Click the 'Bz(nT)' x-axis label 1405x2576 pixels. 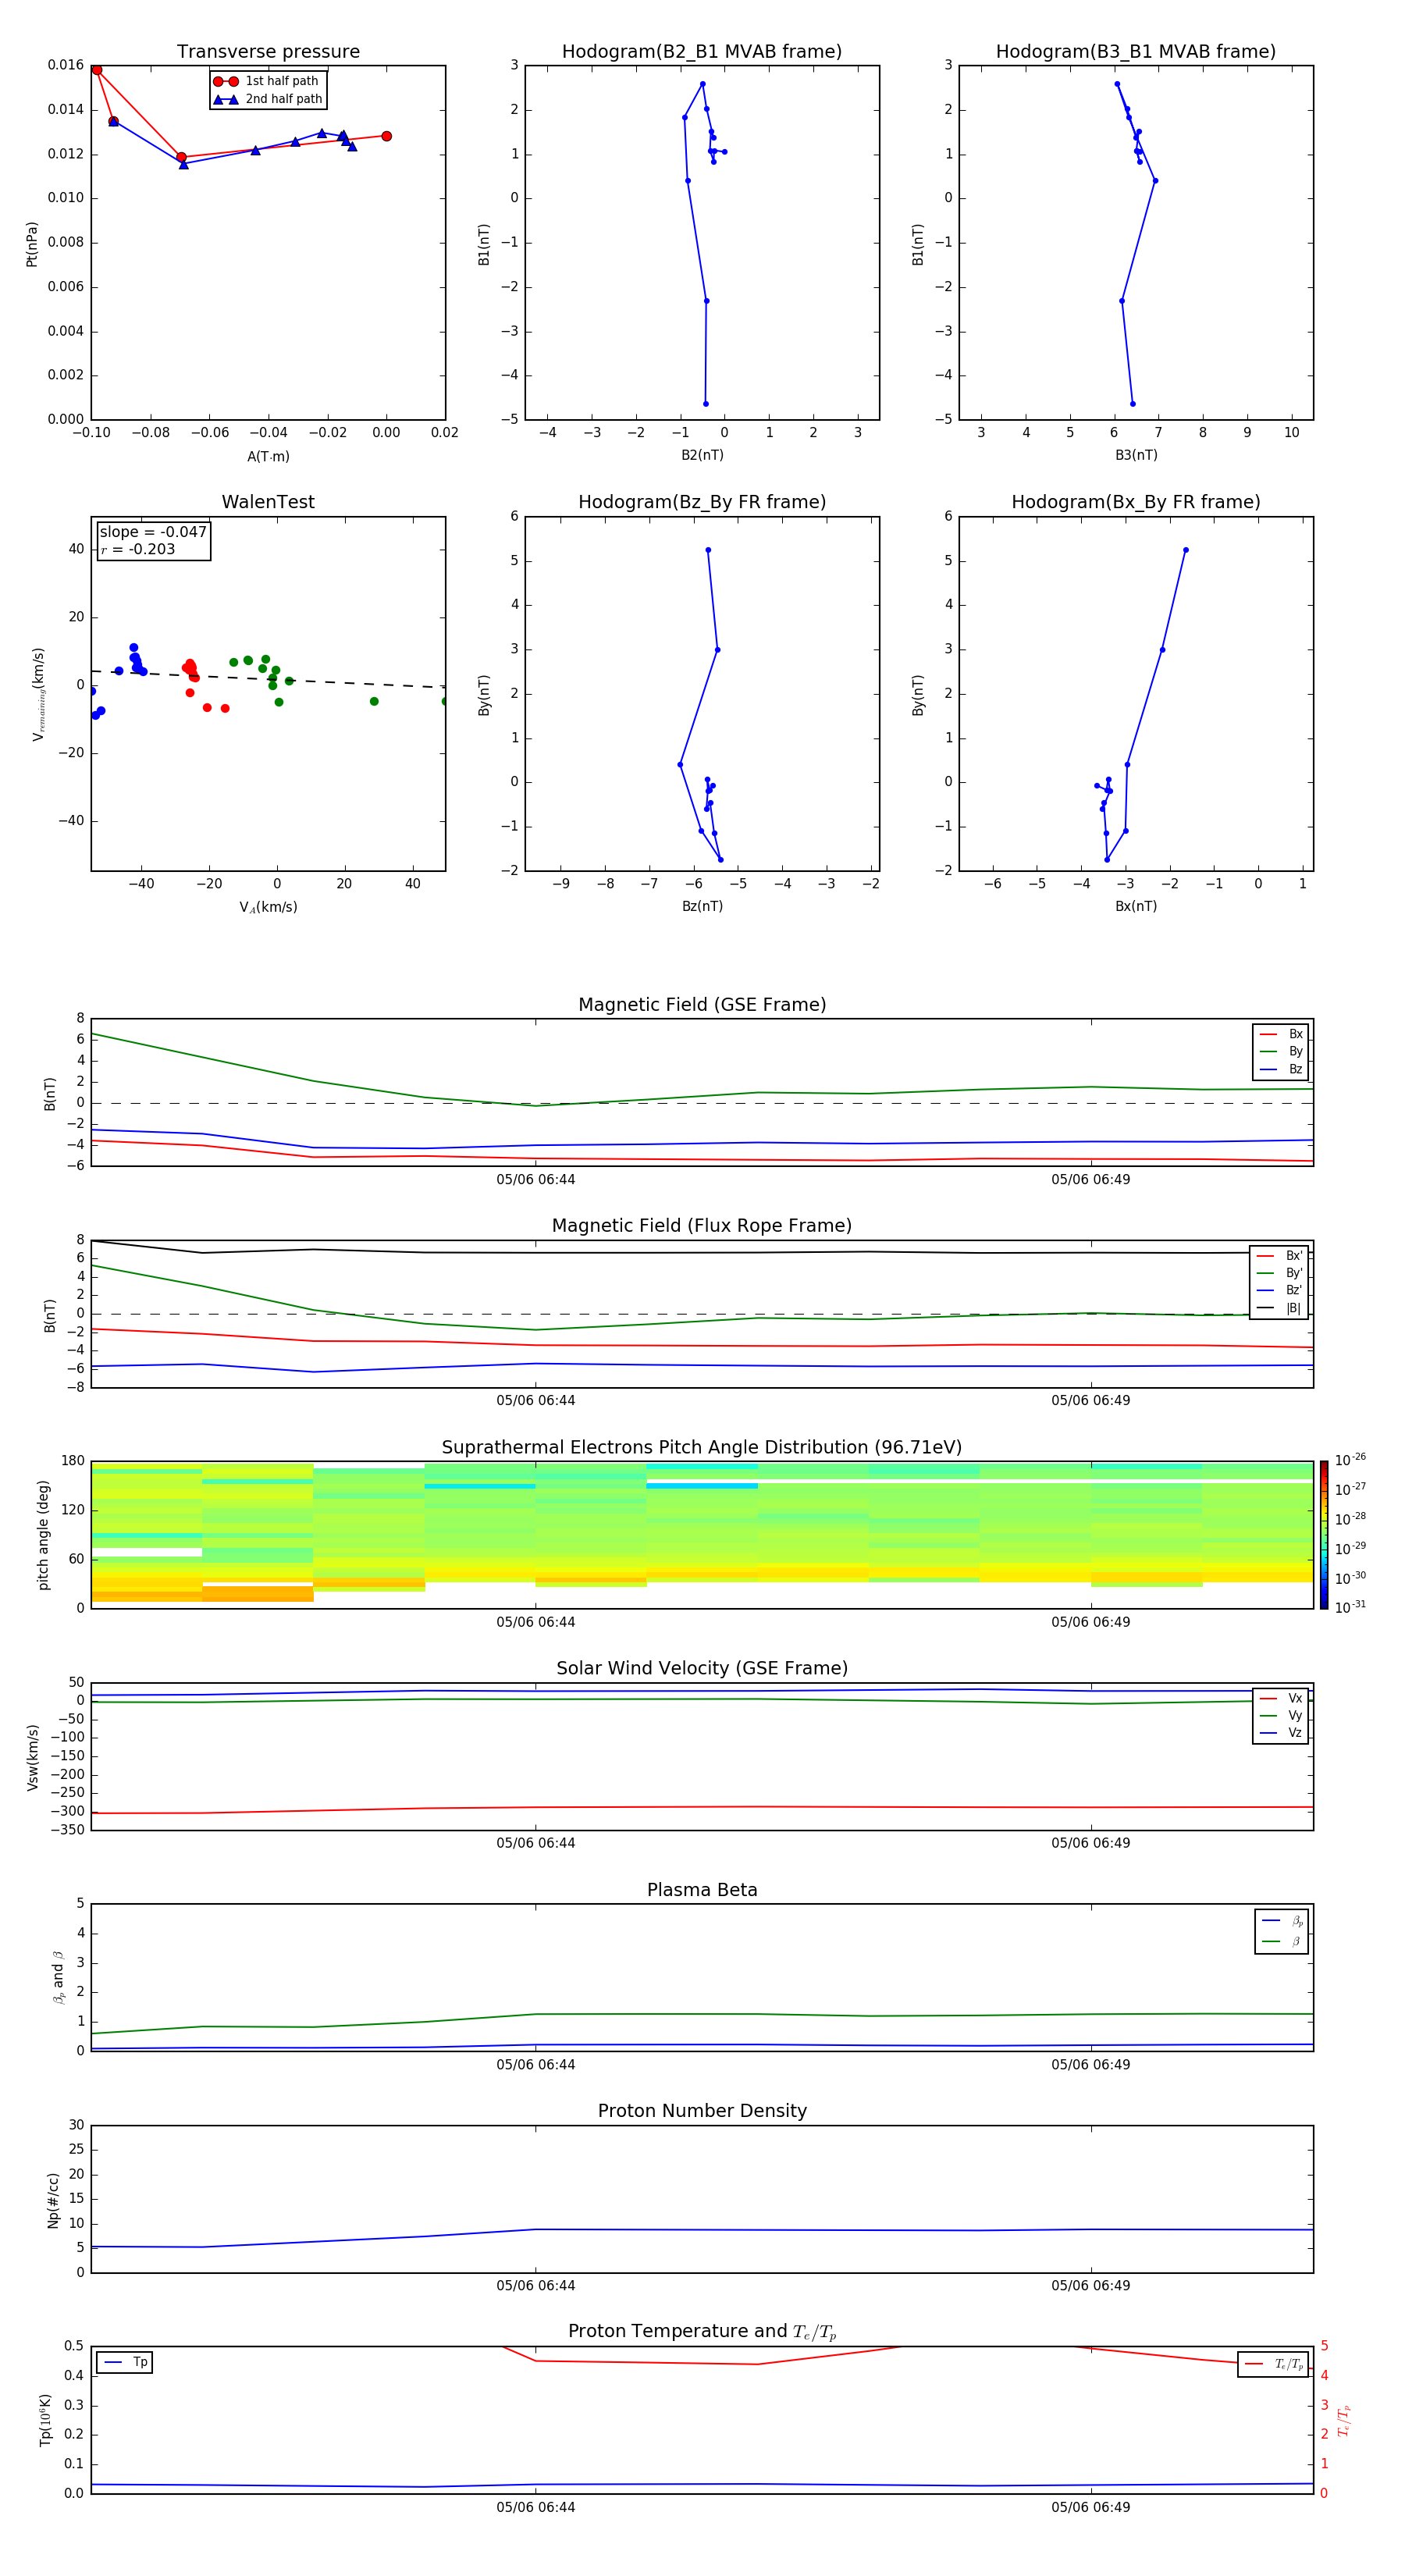pyautogui.click(x=702, y=906)
